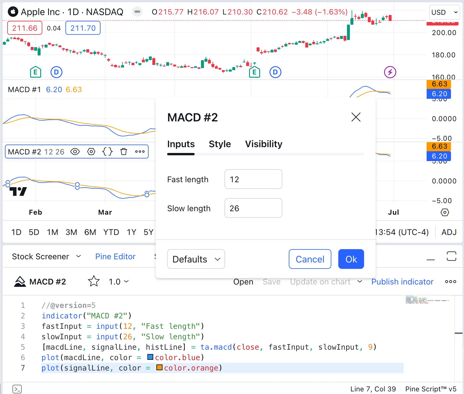This screenshot has height=394, width=464.
Task: Open chart scale settings gear icon
Action: point(445,212)
